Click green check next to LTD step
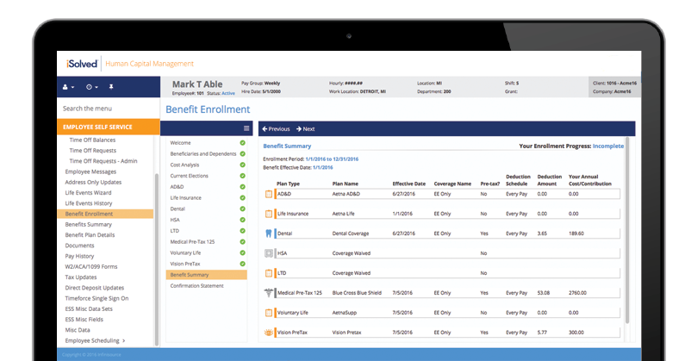The image size is (691, 361). pos(242,231)
